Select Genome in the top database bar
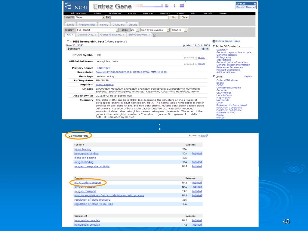308x231 pixels. coord(148,13)
